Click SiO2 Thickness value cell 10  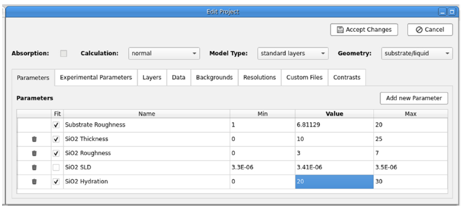(x=334, y=139)
